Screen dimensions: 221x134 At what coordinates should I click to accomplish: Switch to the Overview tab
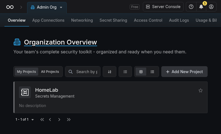pyautogui.click(x=17, y=20)
